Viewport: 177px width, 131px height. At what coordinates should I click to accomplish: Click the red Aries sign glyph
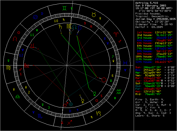tap(116, 34)
